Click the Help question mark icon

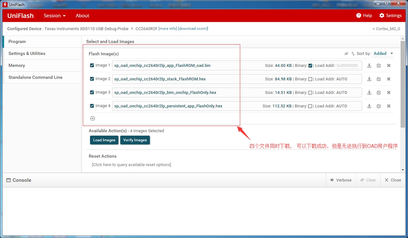click(359, 16)
